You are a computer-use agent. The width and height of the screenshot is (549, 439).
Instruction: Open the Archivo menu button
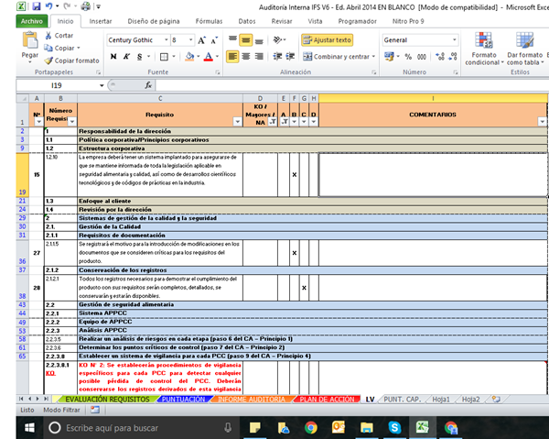[x=30, y=19]
